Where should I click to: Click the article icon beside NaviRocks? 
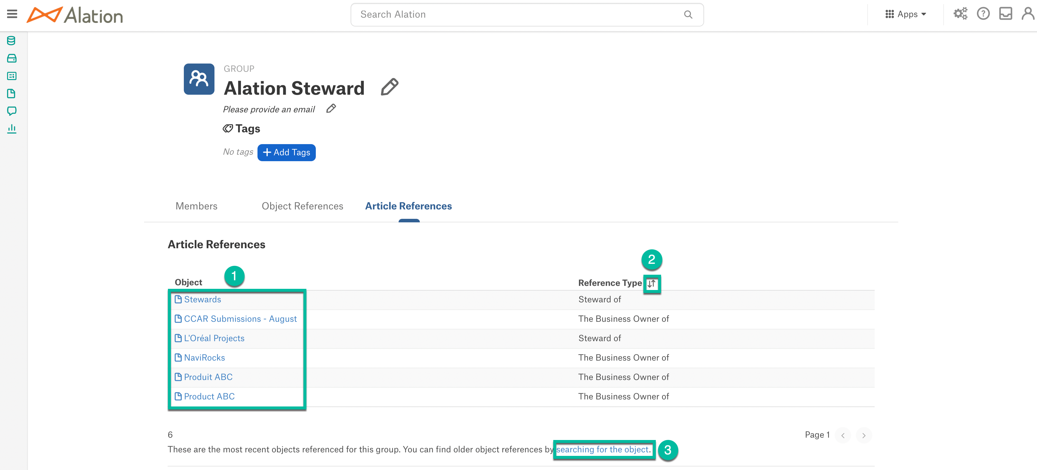178,357
